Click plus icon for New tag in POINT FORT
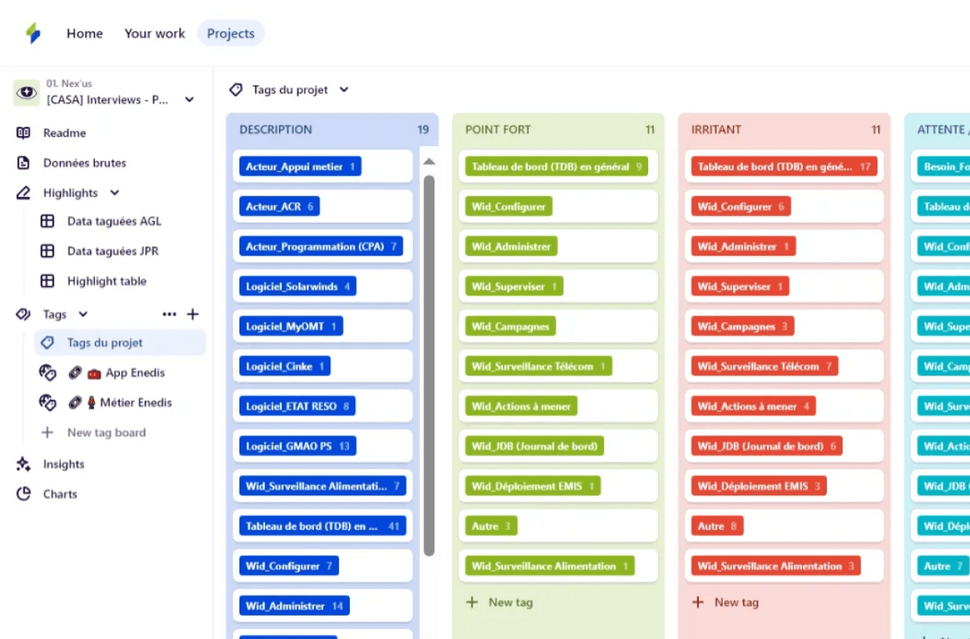Screen dimensions: 970x639 472,602
